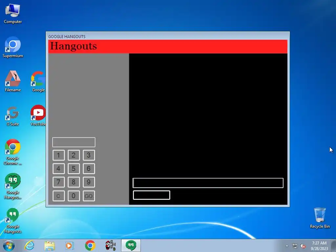
Task: Click keypad digit 7 button
Action: pyautogui.click(x=58, y=182)
